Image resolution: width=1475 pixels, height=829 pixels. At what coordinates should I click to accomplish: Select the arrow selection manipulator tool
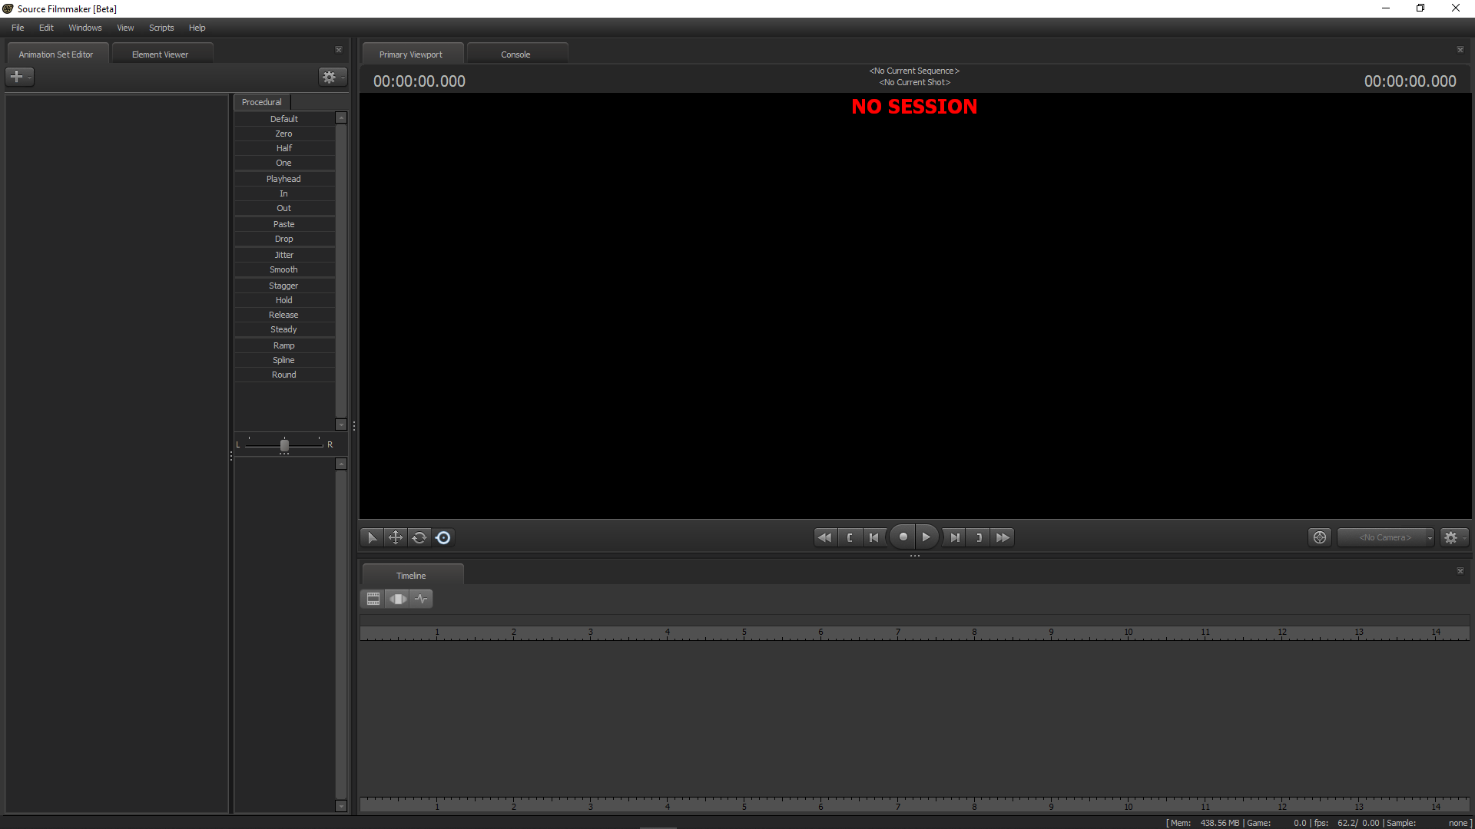[372, 537]
